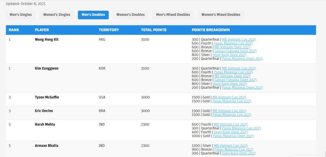
Task: Click Armaan Bhatia's Hong Kong Open 2025 link
Action: coord(239,153)
